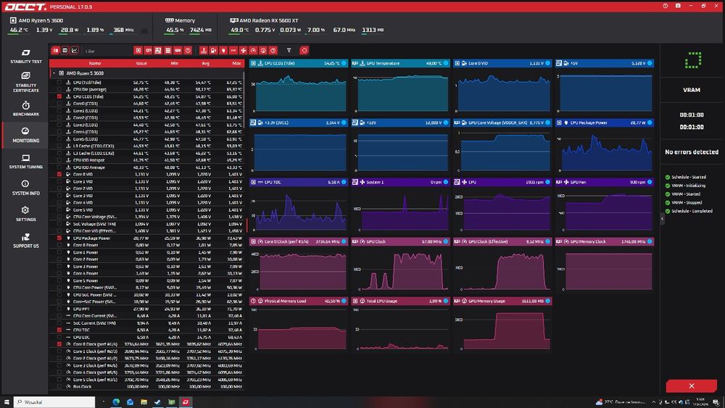Select the GPU Memory Usage graph card
The height and width of the screenshot is (408, 725).
[x=502, y=325]
